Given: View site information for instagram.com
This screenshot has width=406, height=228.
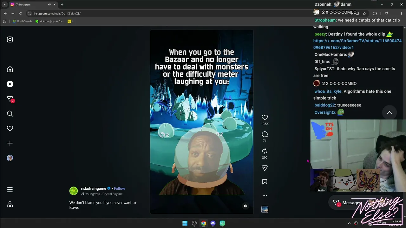Looking at the screenshot, I should [29, 14].
